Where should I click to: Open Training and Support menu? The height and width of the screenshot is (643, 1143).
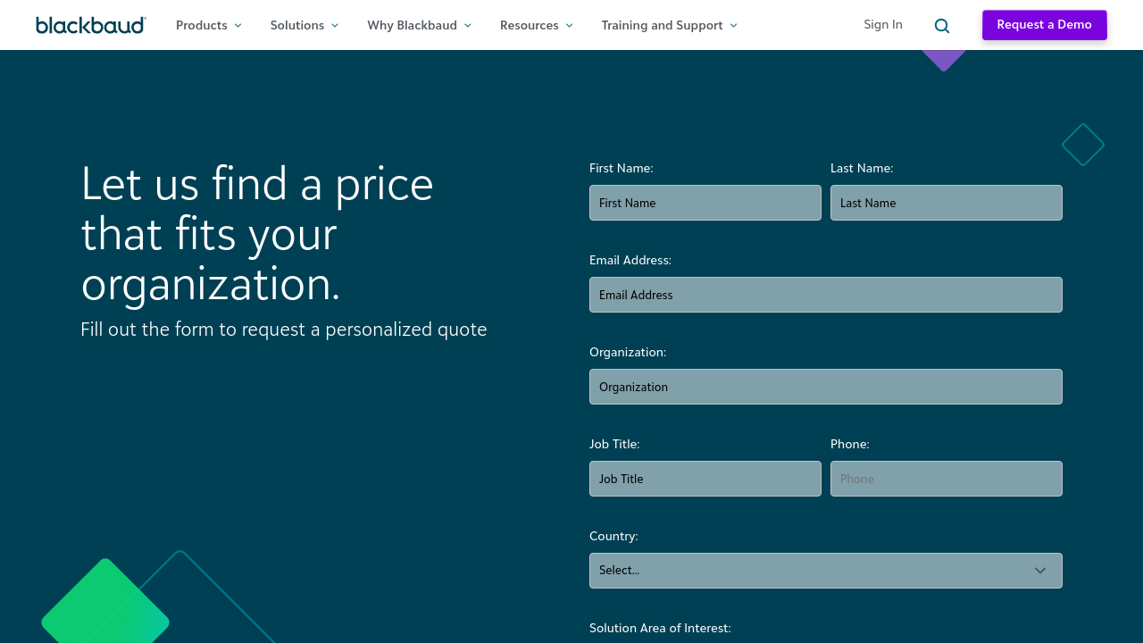(669, 25)
